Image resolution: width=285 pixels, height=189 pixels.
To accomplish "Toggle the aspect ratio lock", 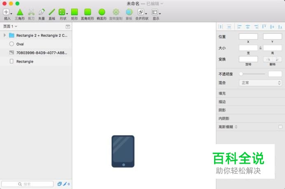I will [260, 48].
